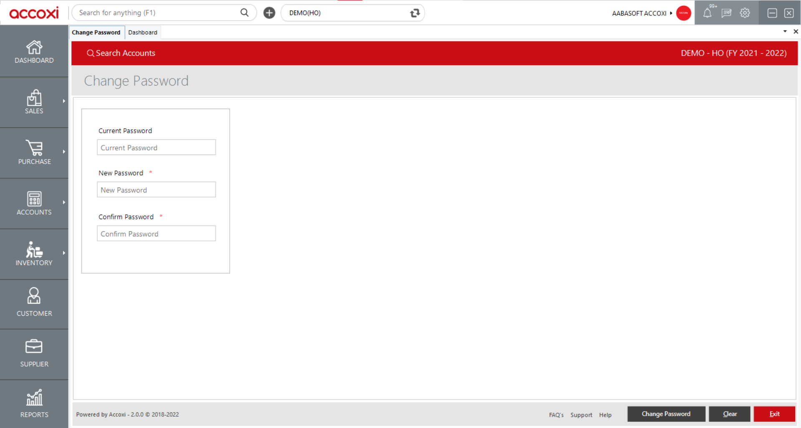Click the Exit button

point(774,414)
